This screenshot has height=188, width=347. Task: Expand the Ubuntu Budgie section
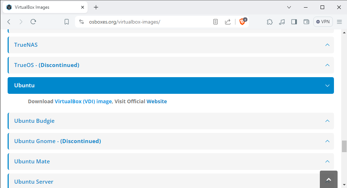(x=171, y=121)
